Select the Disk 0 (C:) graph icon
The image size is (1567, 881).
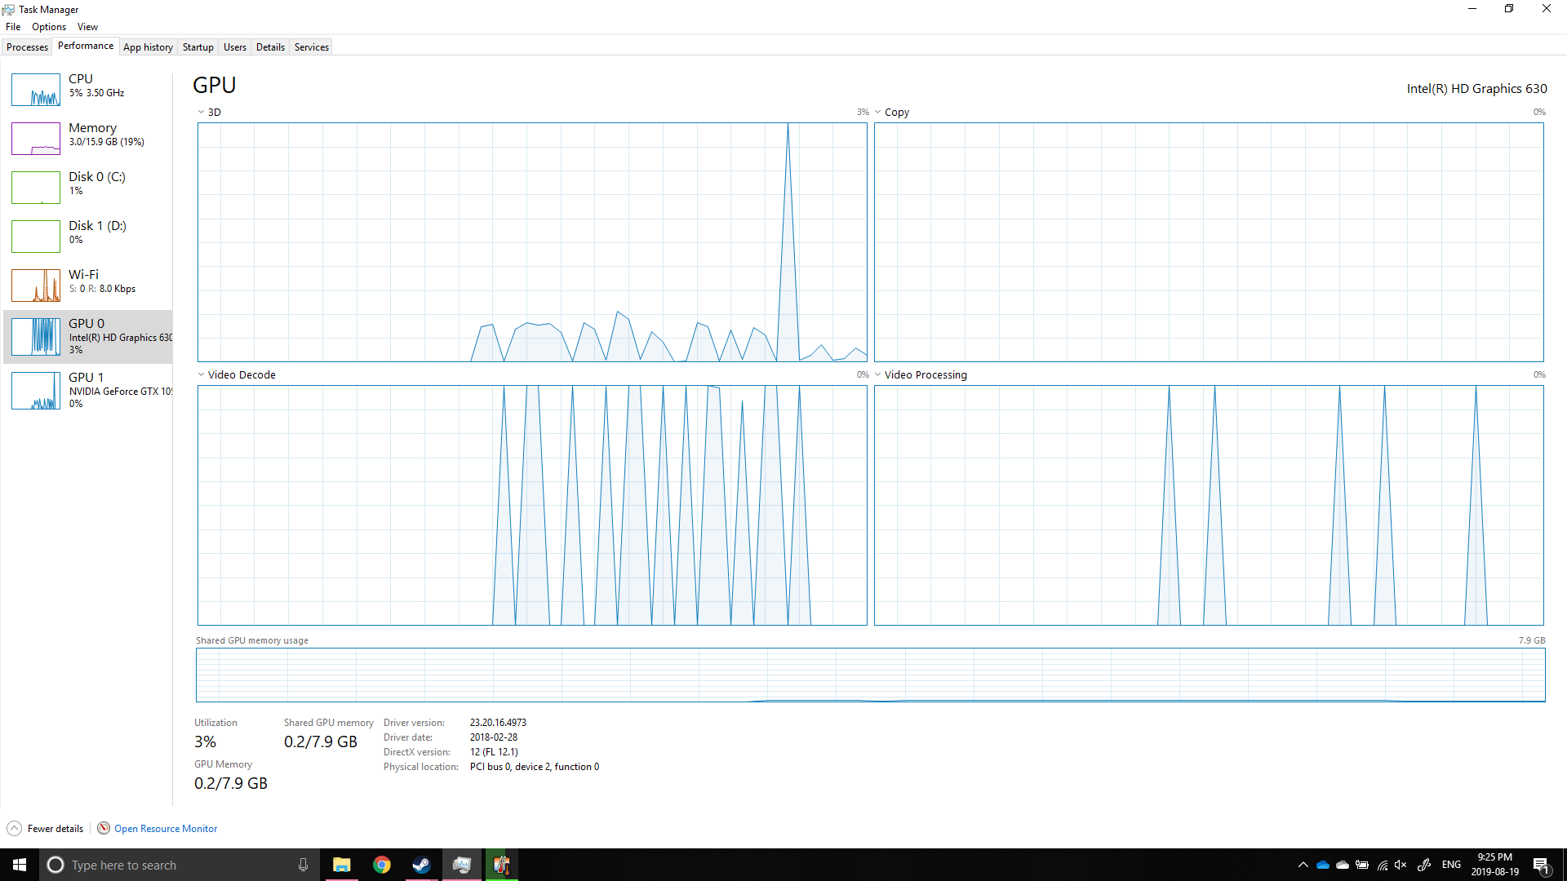coord(36,188)
